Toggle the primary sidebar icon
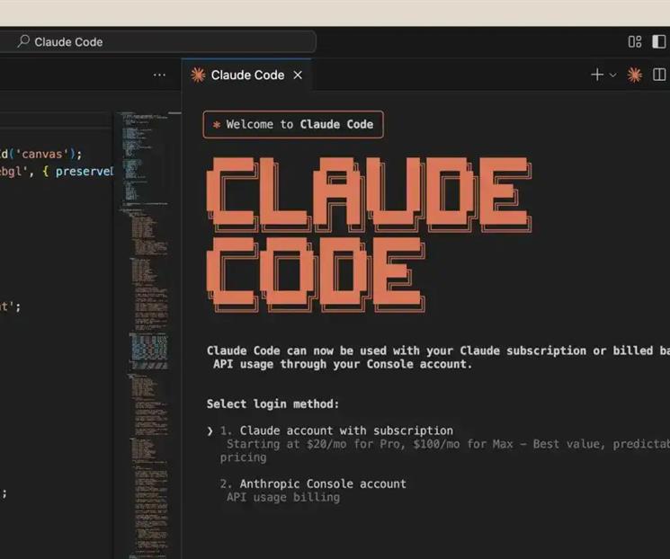Image resolution: width=670 pixels, height=559 pixels. (x=658, y=42)
